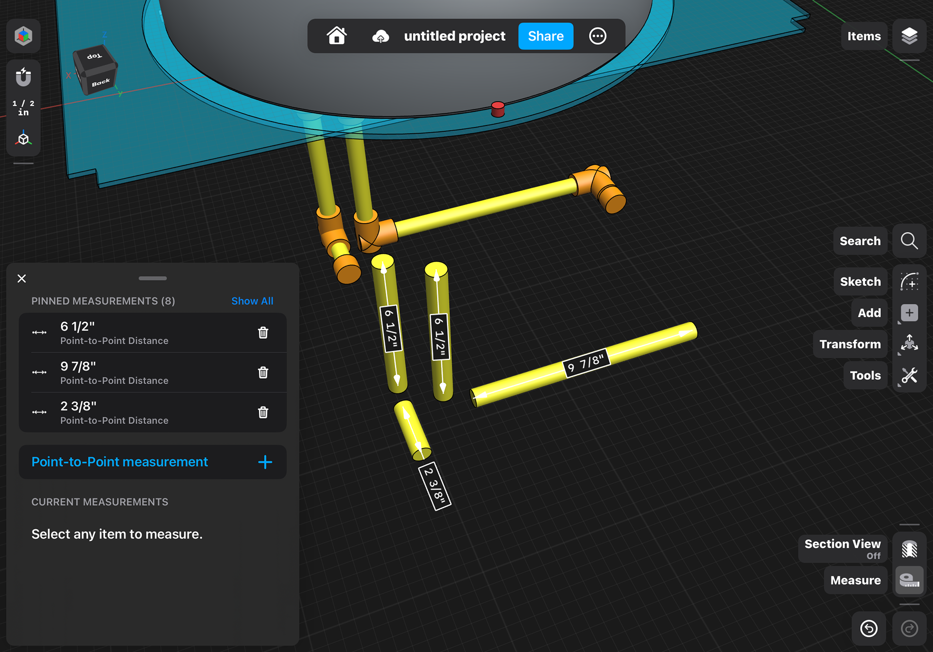
Task: Open the 1/2 in grid size selector
Action: point(23,108)
